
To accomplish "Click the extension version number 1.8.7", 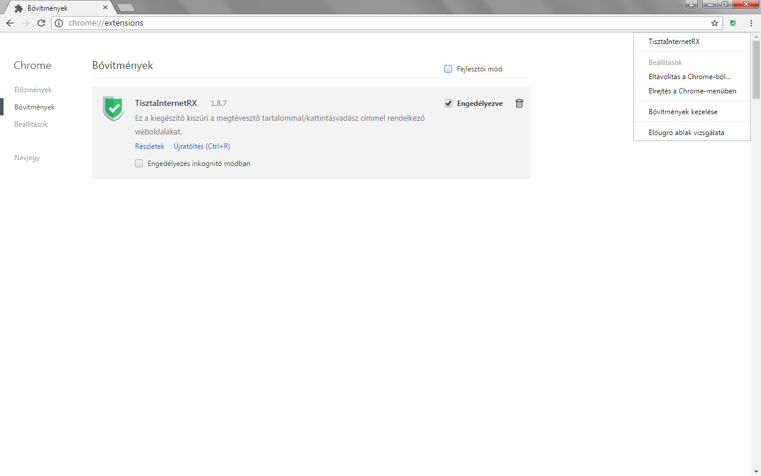I will click(218, 104).
